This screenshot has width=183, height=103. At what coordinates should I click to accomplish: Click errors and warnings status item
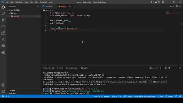pos(5,96)
